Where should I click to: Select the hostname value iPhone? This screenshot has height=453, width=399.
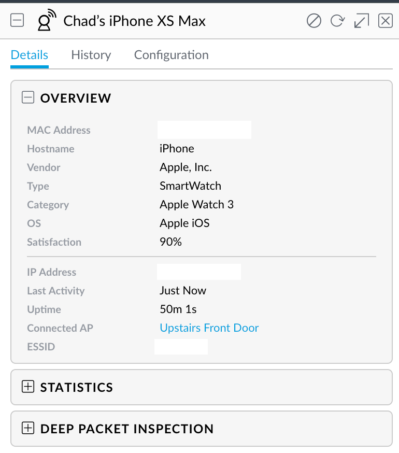click(177, 149)
